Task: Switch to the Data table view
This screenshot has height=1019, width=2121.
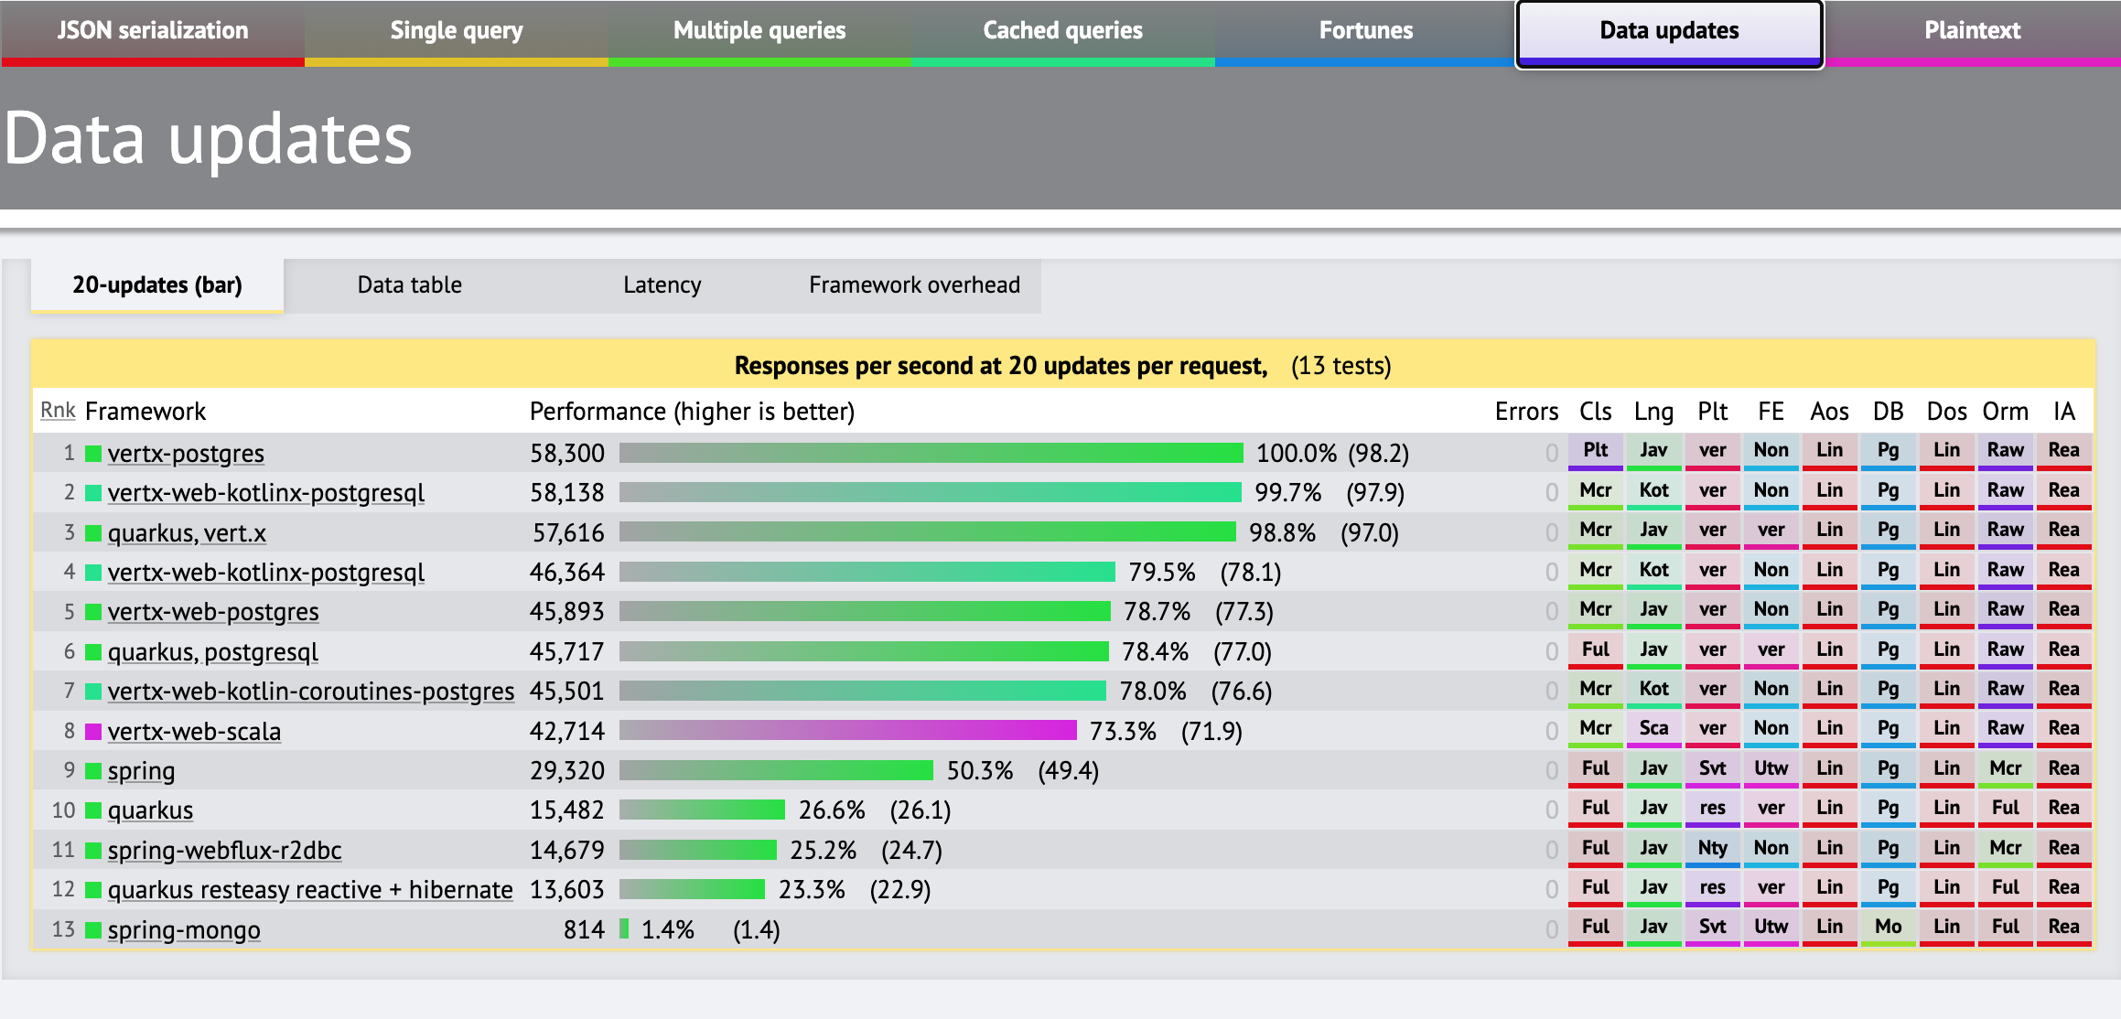Action: pyautogui.click(x=409, y=285)
